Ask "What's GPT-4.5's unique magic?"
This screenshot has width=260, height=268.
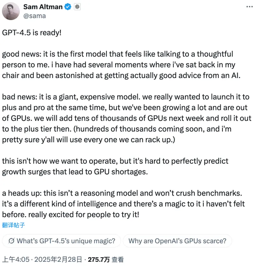point(61,241)
